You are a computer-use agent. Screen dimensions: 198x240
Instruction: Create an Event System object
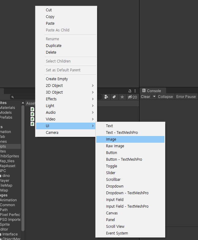click(x=130, y=233)
